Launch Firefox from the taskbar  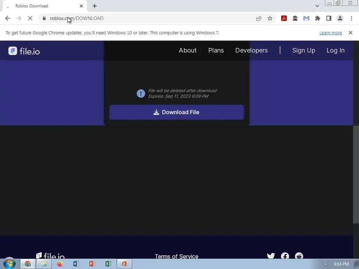point(60,264)
